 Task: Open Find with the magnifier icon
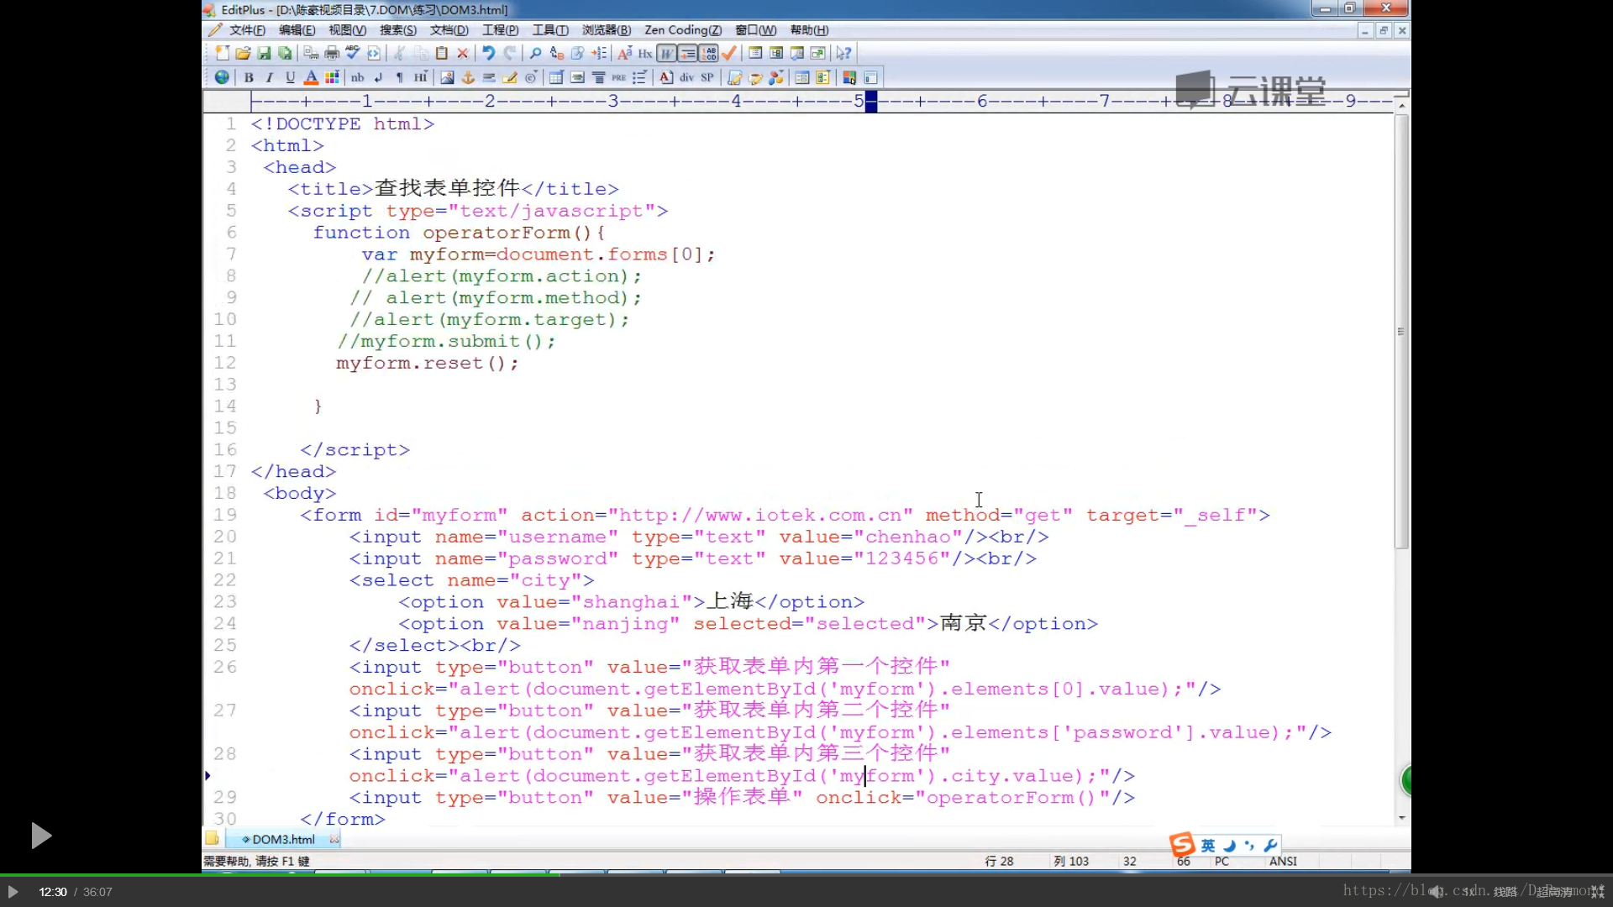click(x=535, y=53)
